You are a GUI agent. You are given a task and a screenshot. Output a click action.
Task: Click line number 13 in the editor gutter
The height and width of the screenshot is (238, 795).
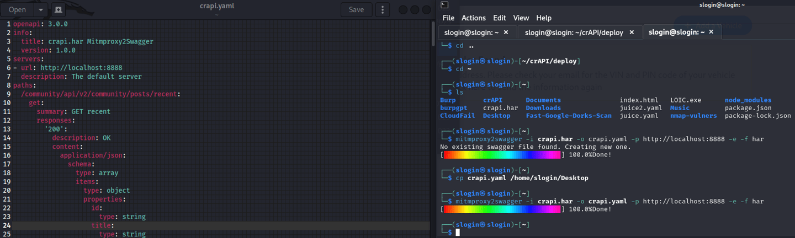pos(7,129)
